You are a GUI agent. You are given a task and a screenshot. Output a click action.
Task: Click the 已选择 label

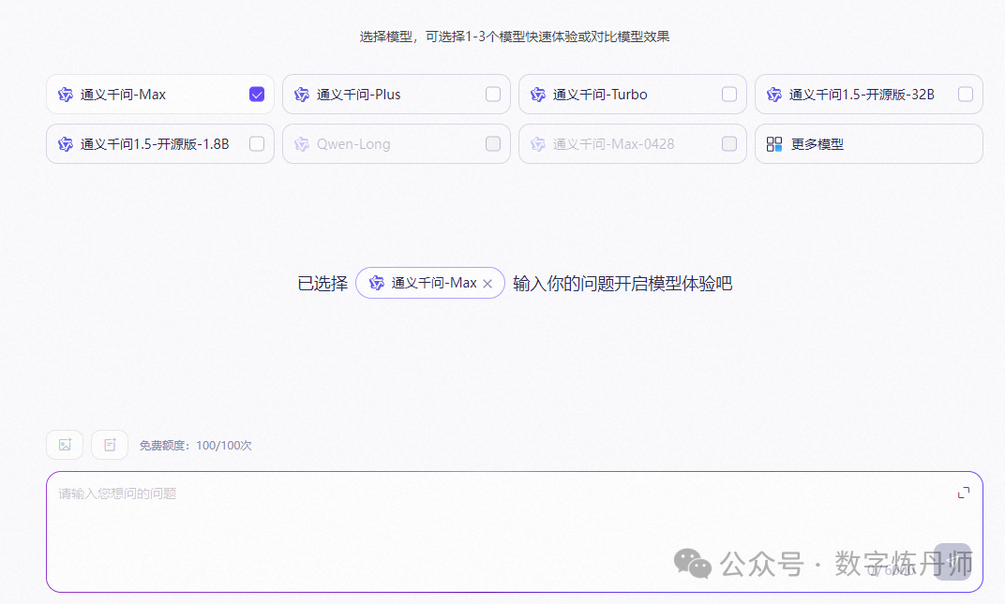pyautogui.click(x=322, y=283)
